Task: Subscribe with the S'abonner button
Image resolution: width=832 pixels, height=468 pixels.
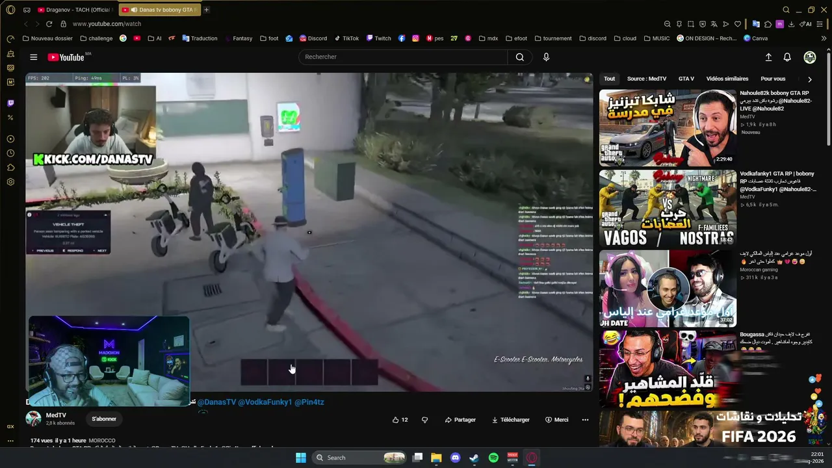Action: tap(104, 419)
